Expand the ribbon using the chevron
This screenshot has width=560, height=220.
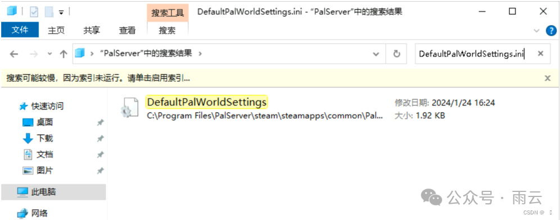536,31
